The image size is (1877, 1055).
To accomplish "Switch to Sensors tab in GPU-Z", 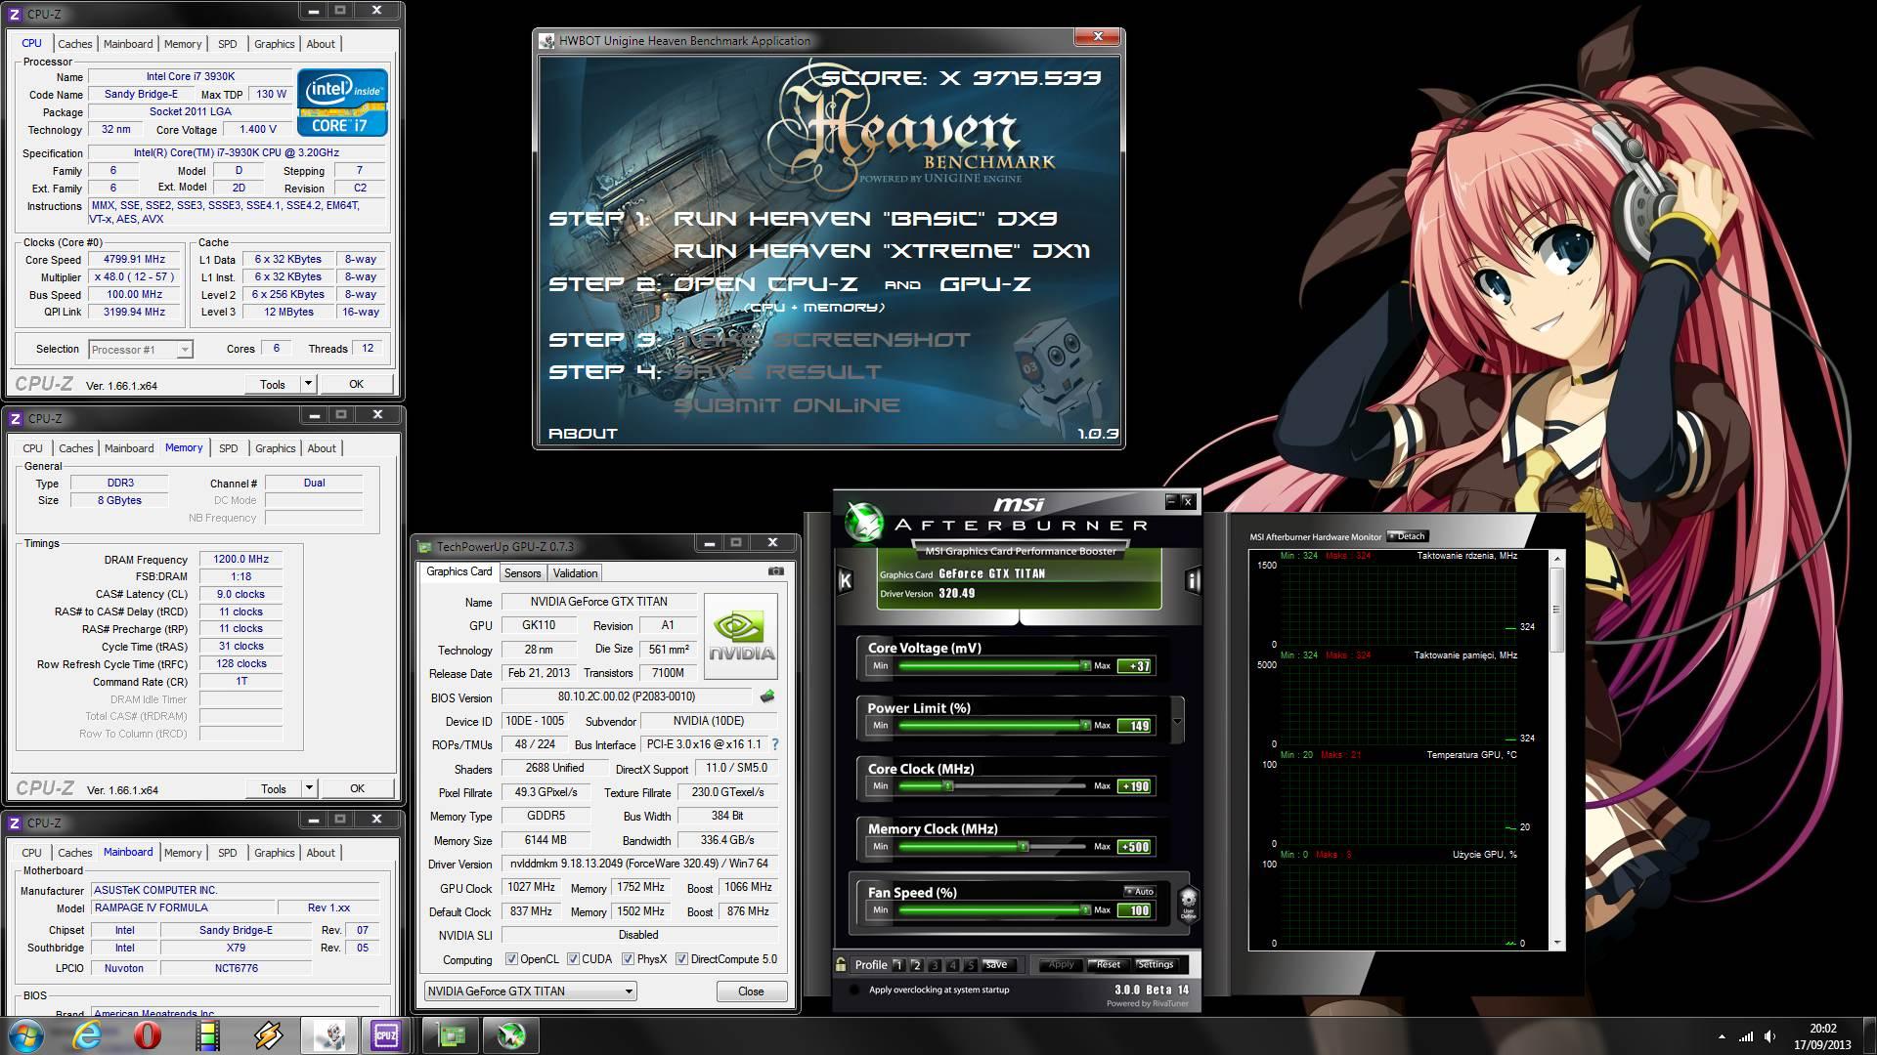I will tap(522, 573).
